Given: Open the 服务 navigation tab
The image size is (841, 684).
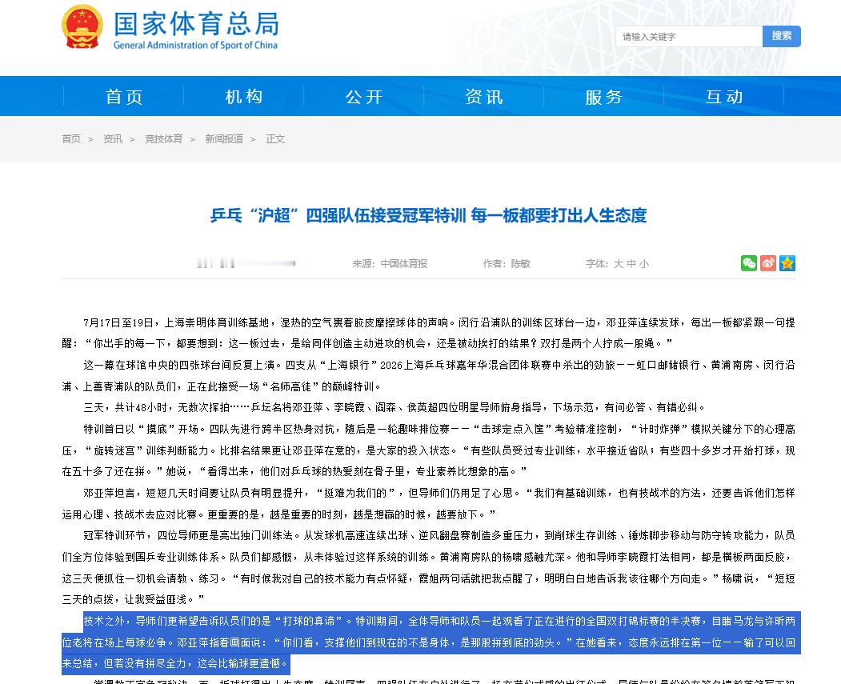Looking at the screenshot, I should [604, 97].
